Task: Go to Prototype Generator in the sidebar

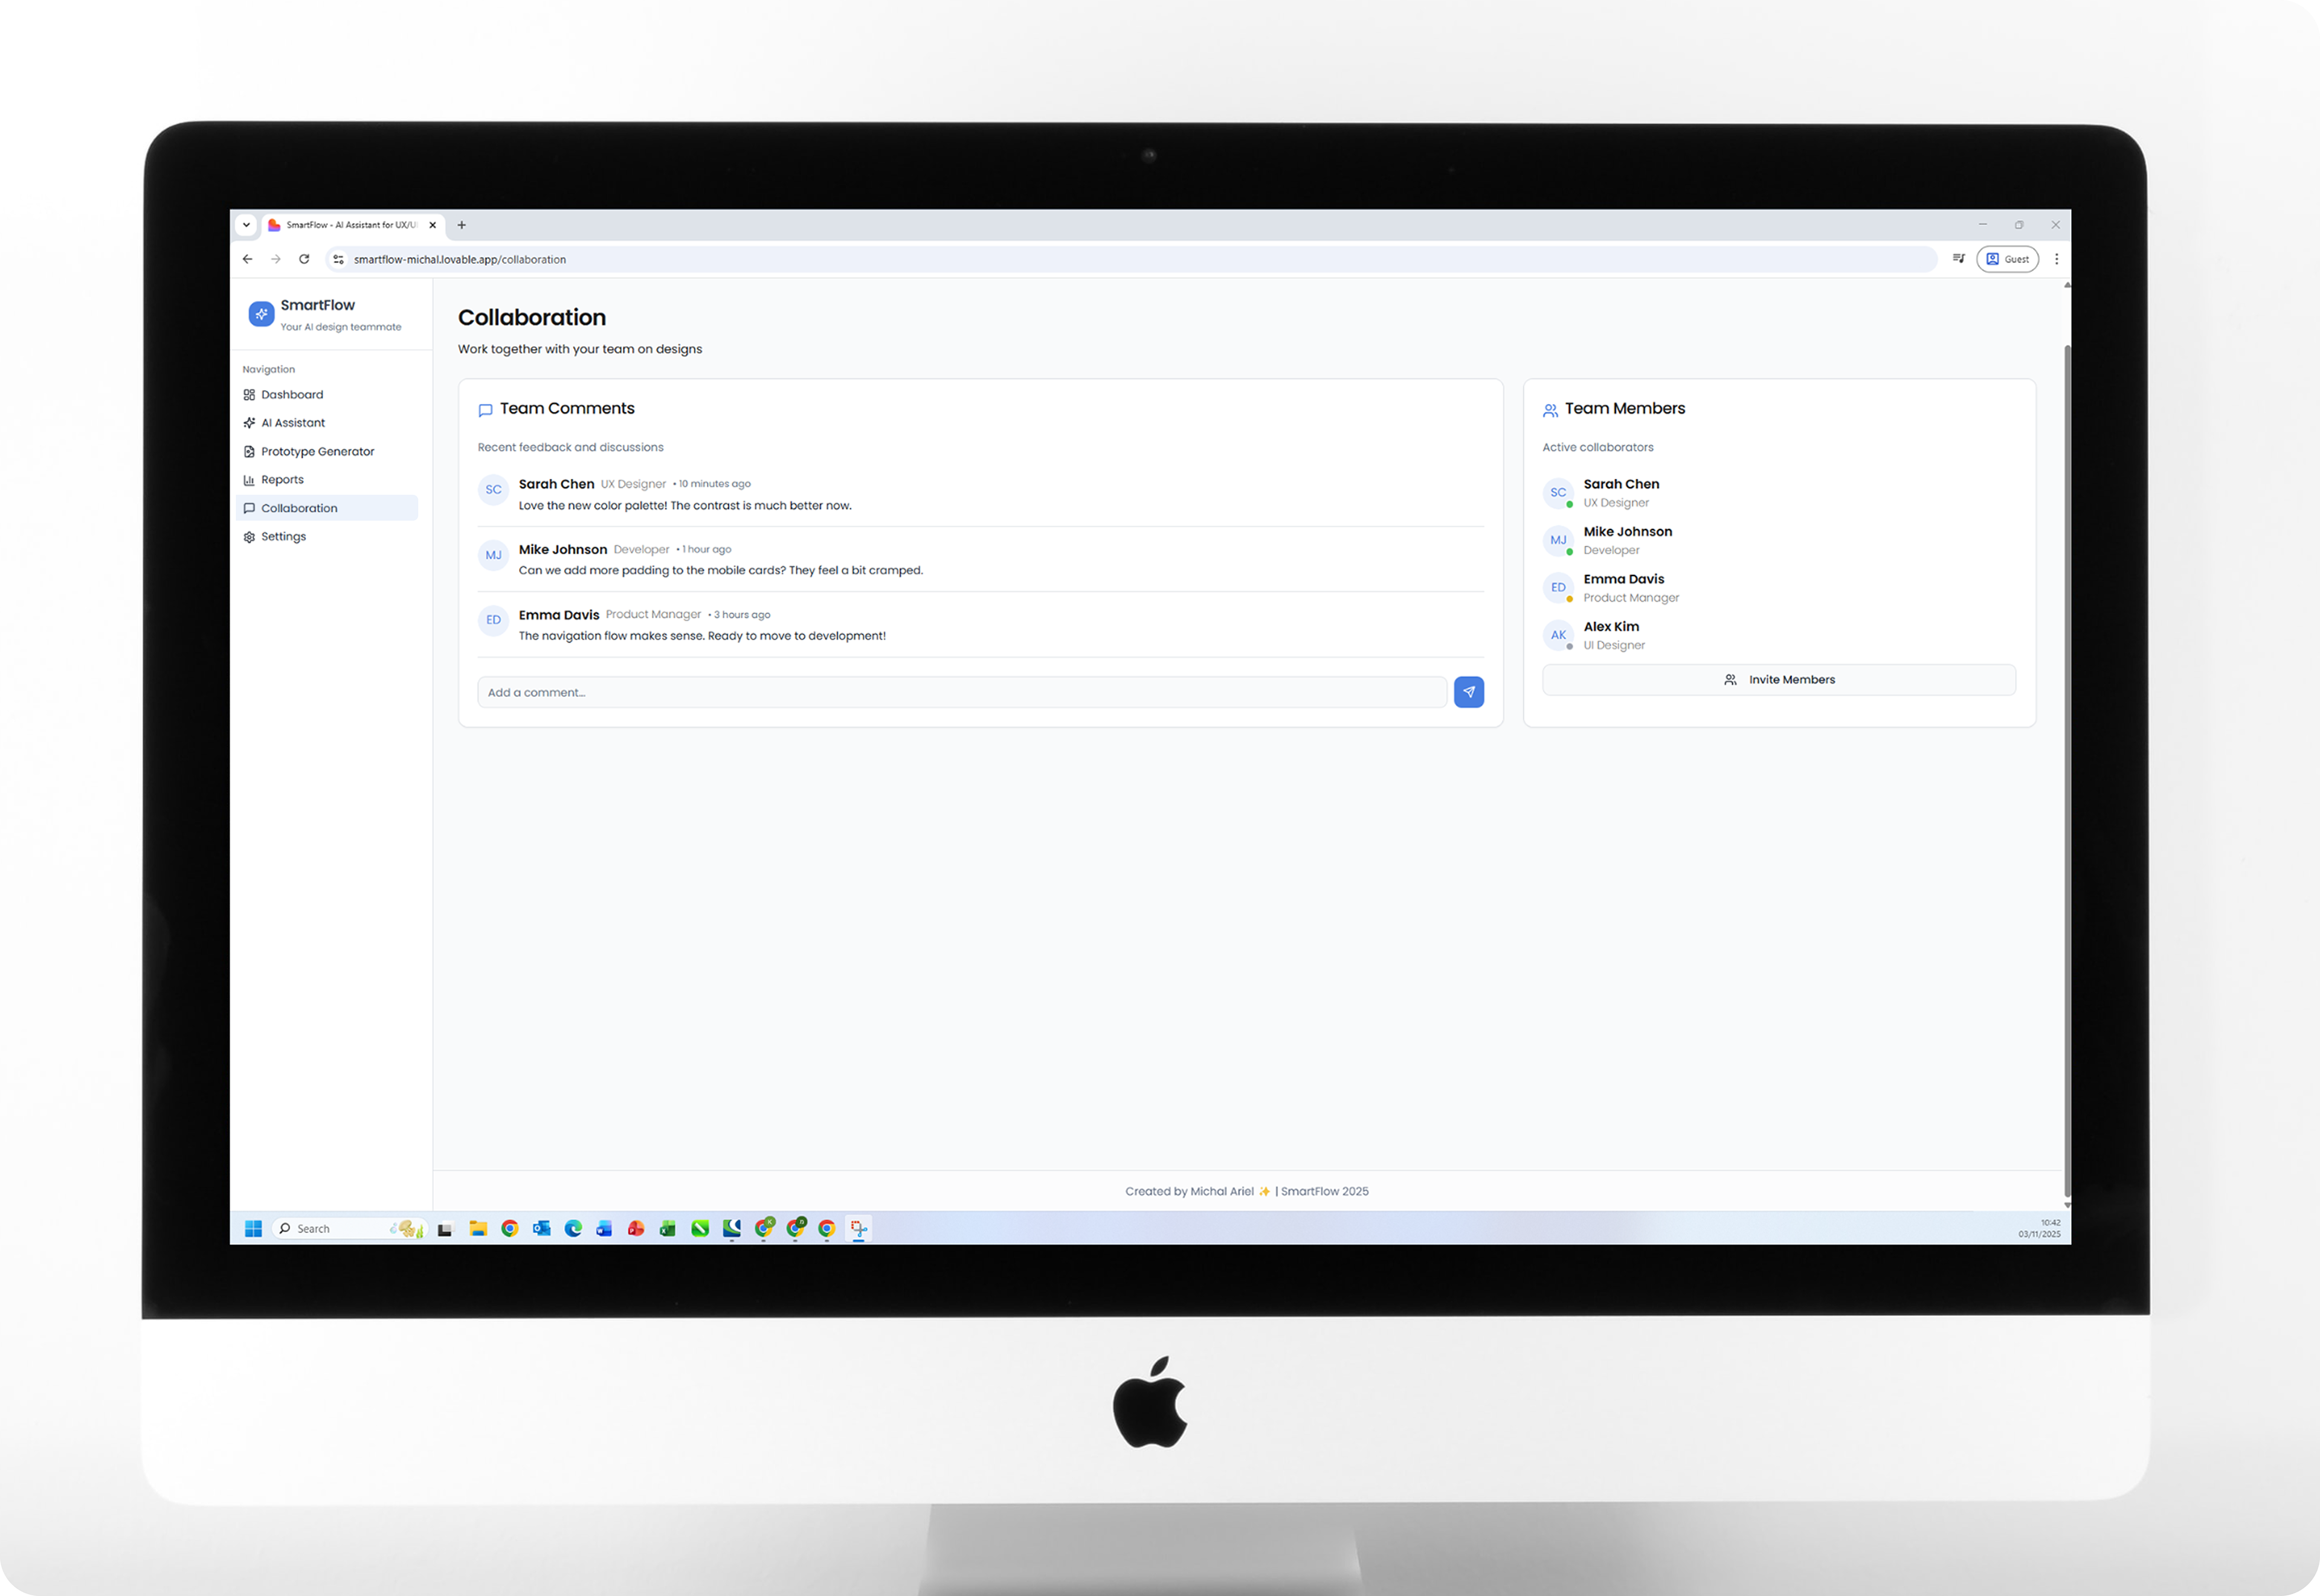Action: (x=317, y=452)
